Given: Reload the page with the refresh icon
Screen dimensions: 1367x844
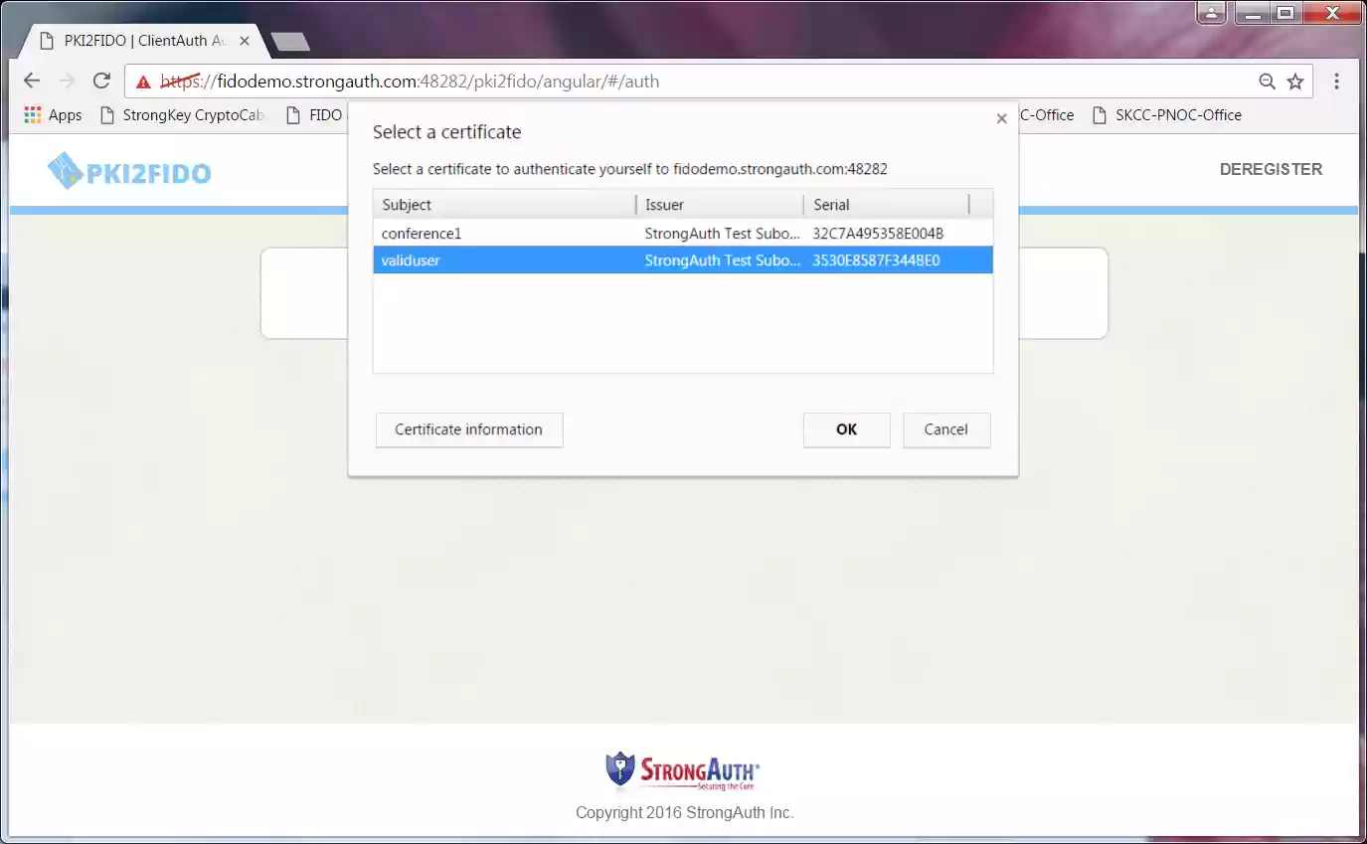Looking at the screenshot, I should click(100, 81).
